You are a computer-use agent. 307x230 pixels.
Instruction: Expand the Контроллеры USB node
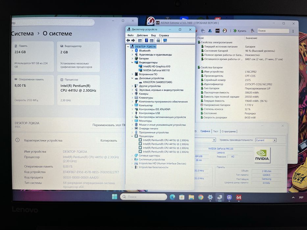tap(132, 113)
